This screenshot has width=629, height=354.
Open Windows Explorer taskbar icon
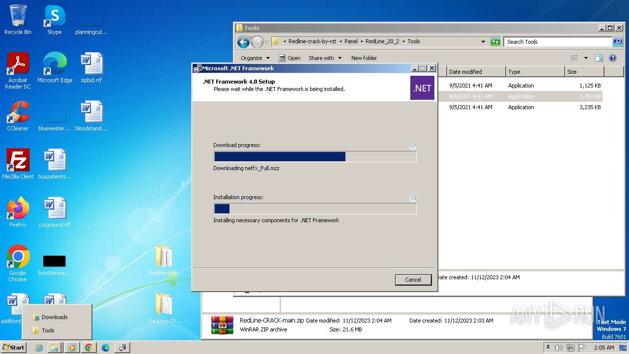55,348
